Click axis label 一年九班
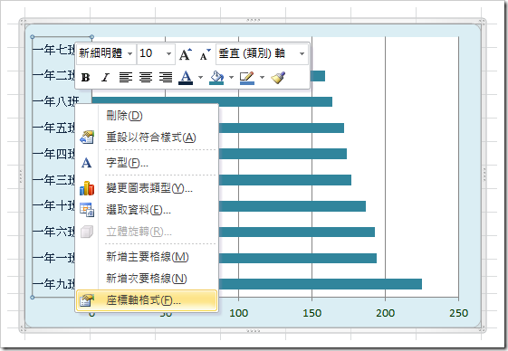508x351 pixels. (54, 284)
